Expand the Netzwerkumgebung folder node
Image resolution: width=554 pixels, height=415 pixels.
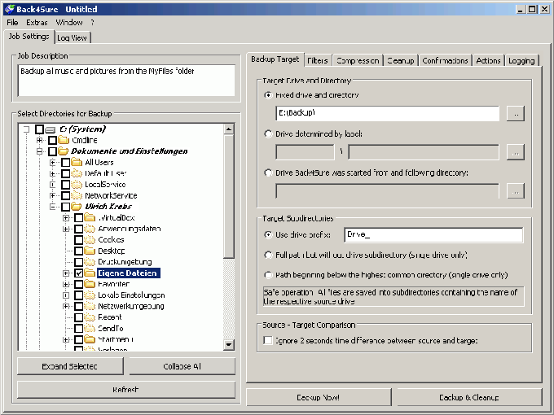(x=66, y=307)
